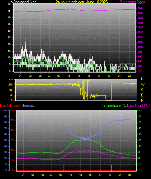Click the 100 value on humidity axis

[x=5, y=110]
